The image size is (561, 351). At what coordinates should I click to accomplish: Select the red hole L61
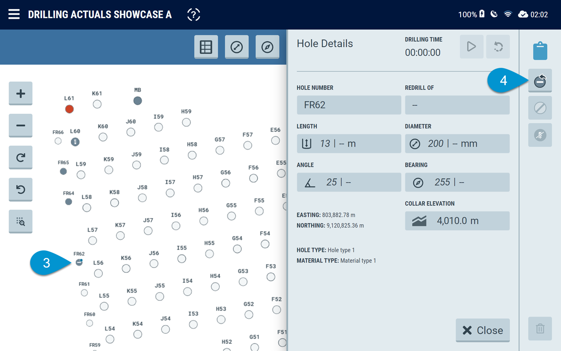click(69, 109)
